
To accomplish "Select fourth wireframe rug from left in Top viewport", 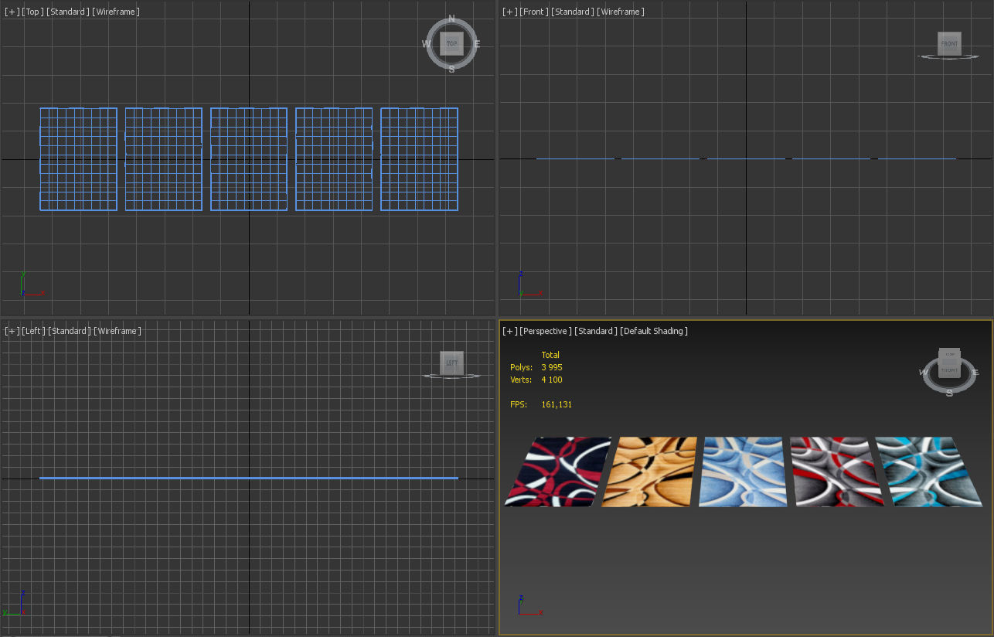I will pos(333,158).
